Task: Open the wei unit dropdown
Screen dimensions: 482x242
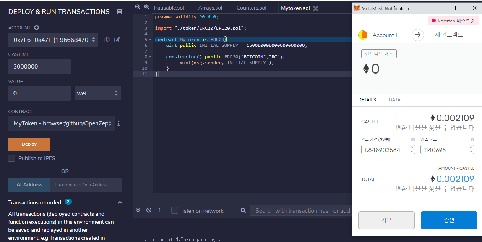Action: click(x=98, y=93)
